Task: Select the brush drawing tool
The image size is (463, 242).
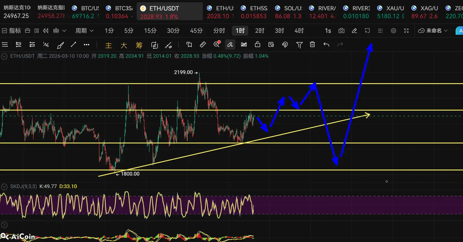Action: [60, 45]
